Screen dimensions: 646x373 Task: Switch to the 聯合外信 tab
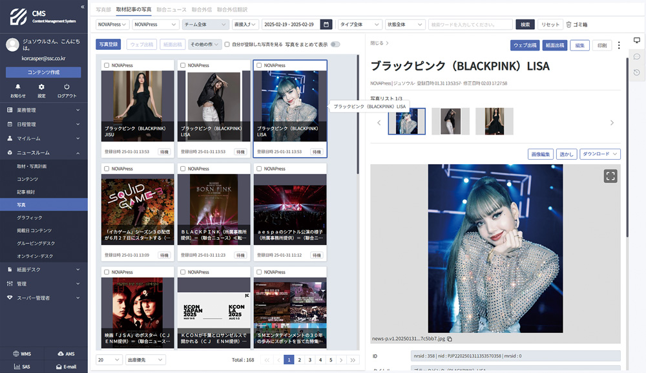tap(202, 10)
